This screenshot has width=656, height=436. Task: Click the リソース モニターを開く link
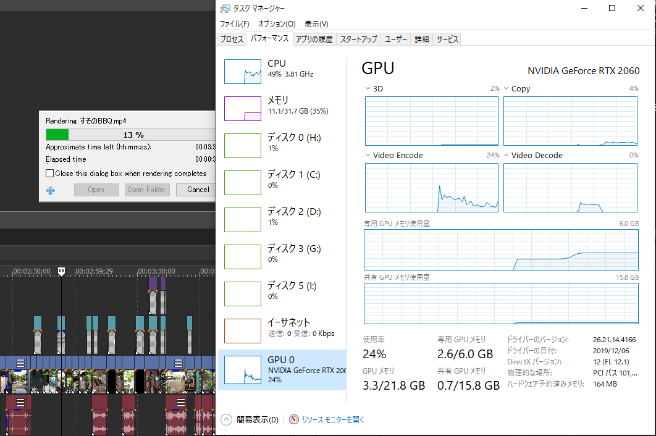coord(333,420)
